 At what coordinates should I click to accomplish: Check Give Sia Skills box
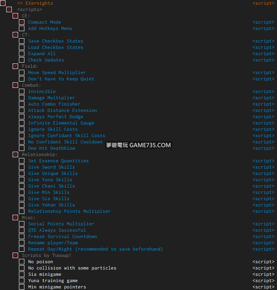coord(22,199)
